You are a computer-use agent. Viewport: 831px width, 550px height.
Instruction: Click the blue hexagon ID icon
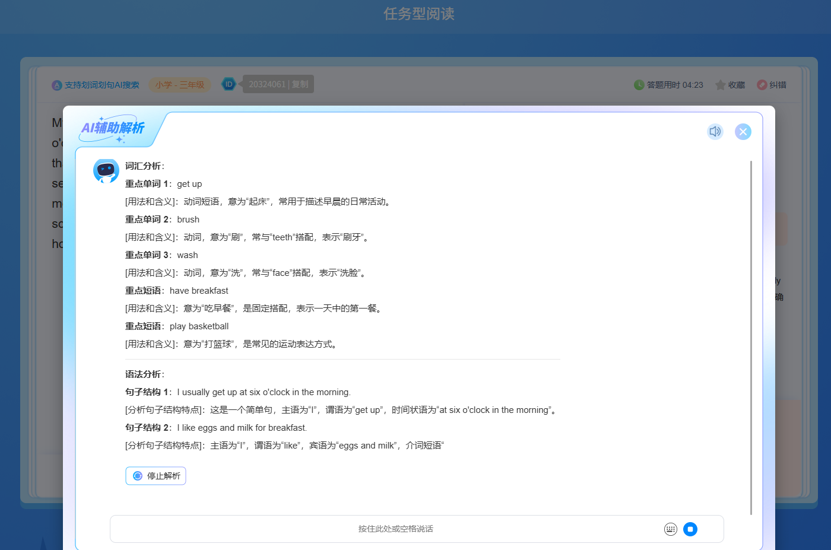pos(229,84)
